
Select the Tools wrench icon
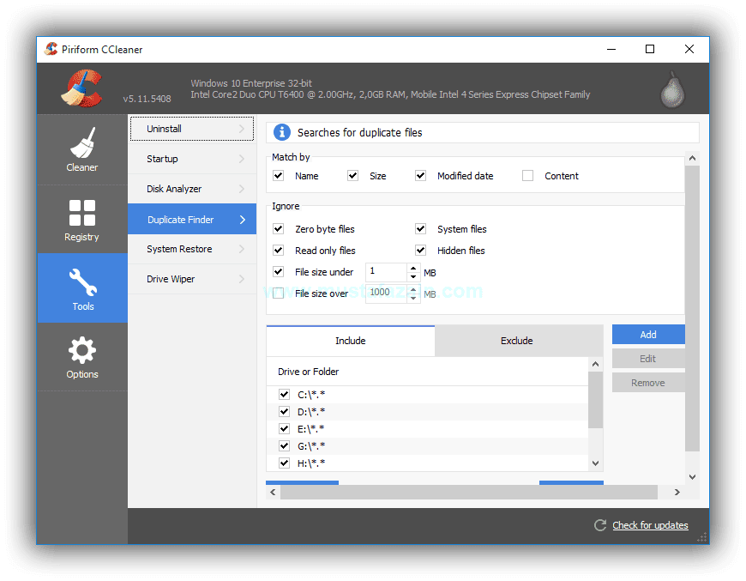pyautogui.click(x=83, y=282)
